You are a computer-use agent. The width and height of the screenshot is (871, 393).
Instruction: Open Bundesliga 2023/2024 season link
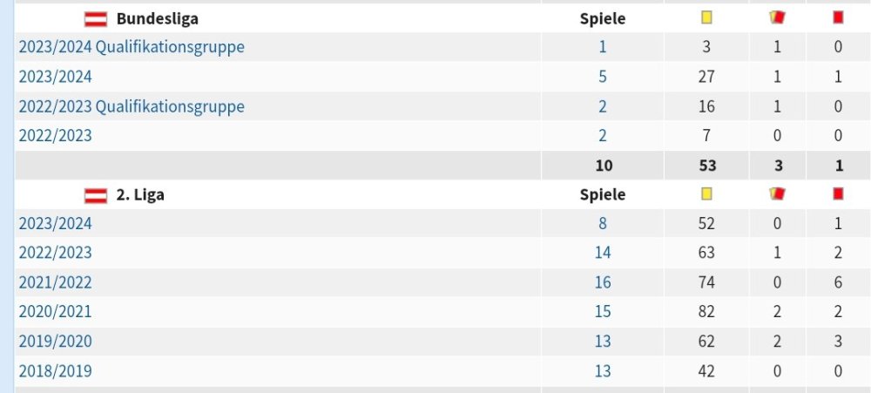55,77
